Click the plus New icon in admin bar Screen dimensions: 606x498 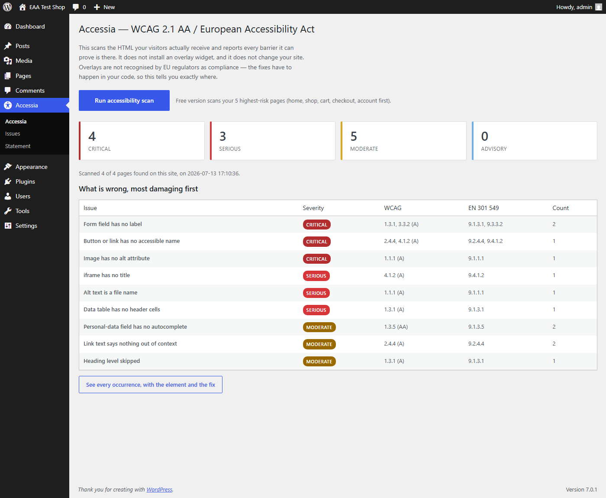coord(97,7)
